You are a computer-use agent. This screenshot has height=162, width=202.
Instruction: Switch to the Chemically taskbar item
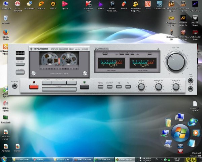click(x=125, y=160)
